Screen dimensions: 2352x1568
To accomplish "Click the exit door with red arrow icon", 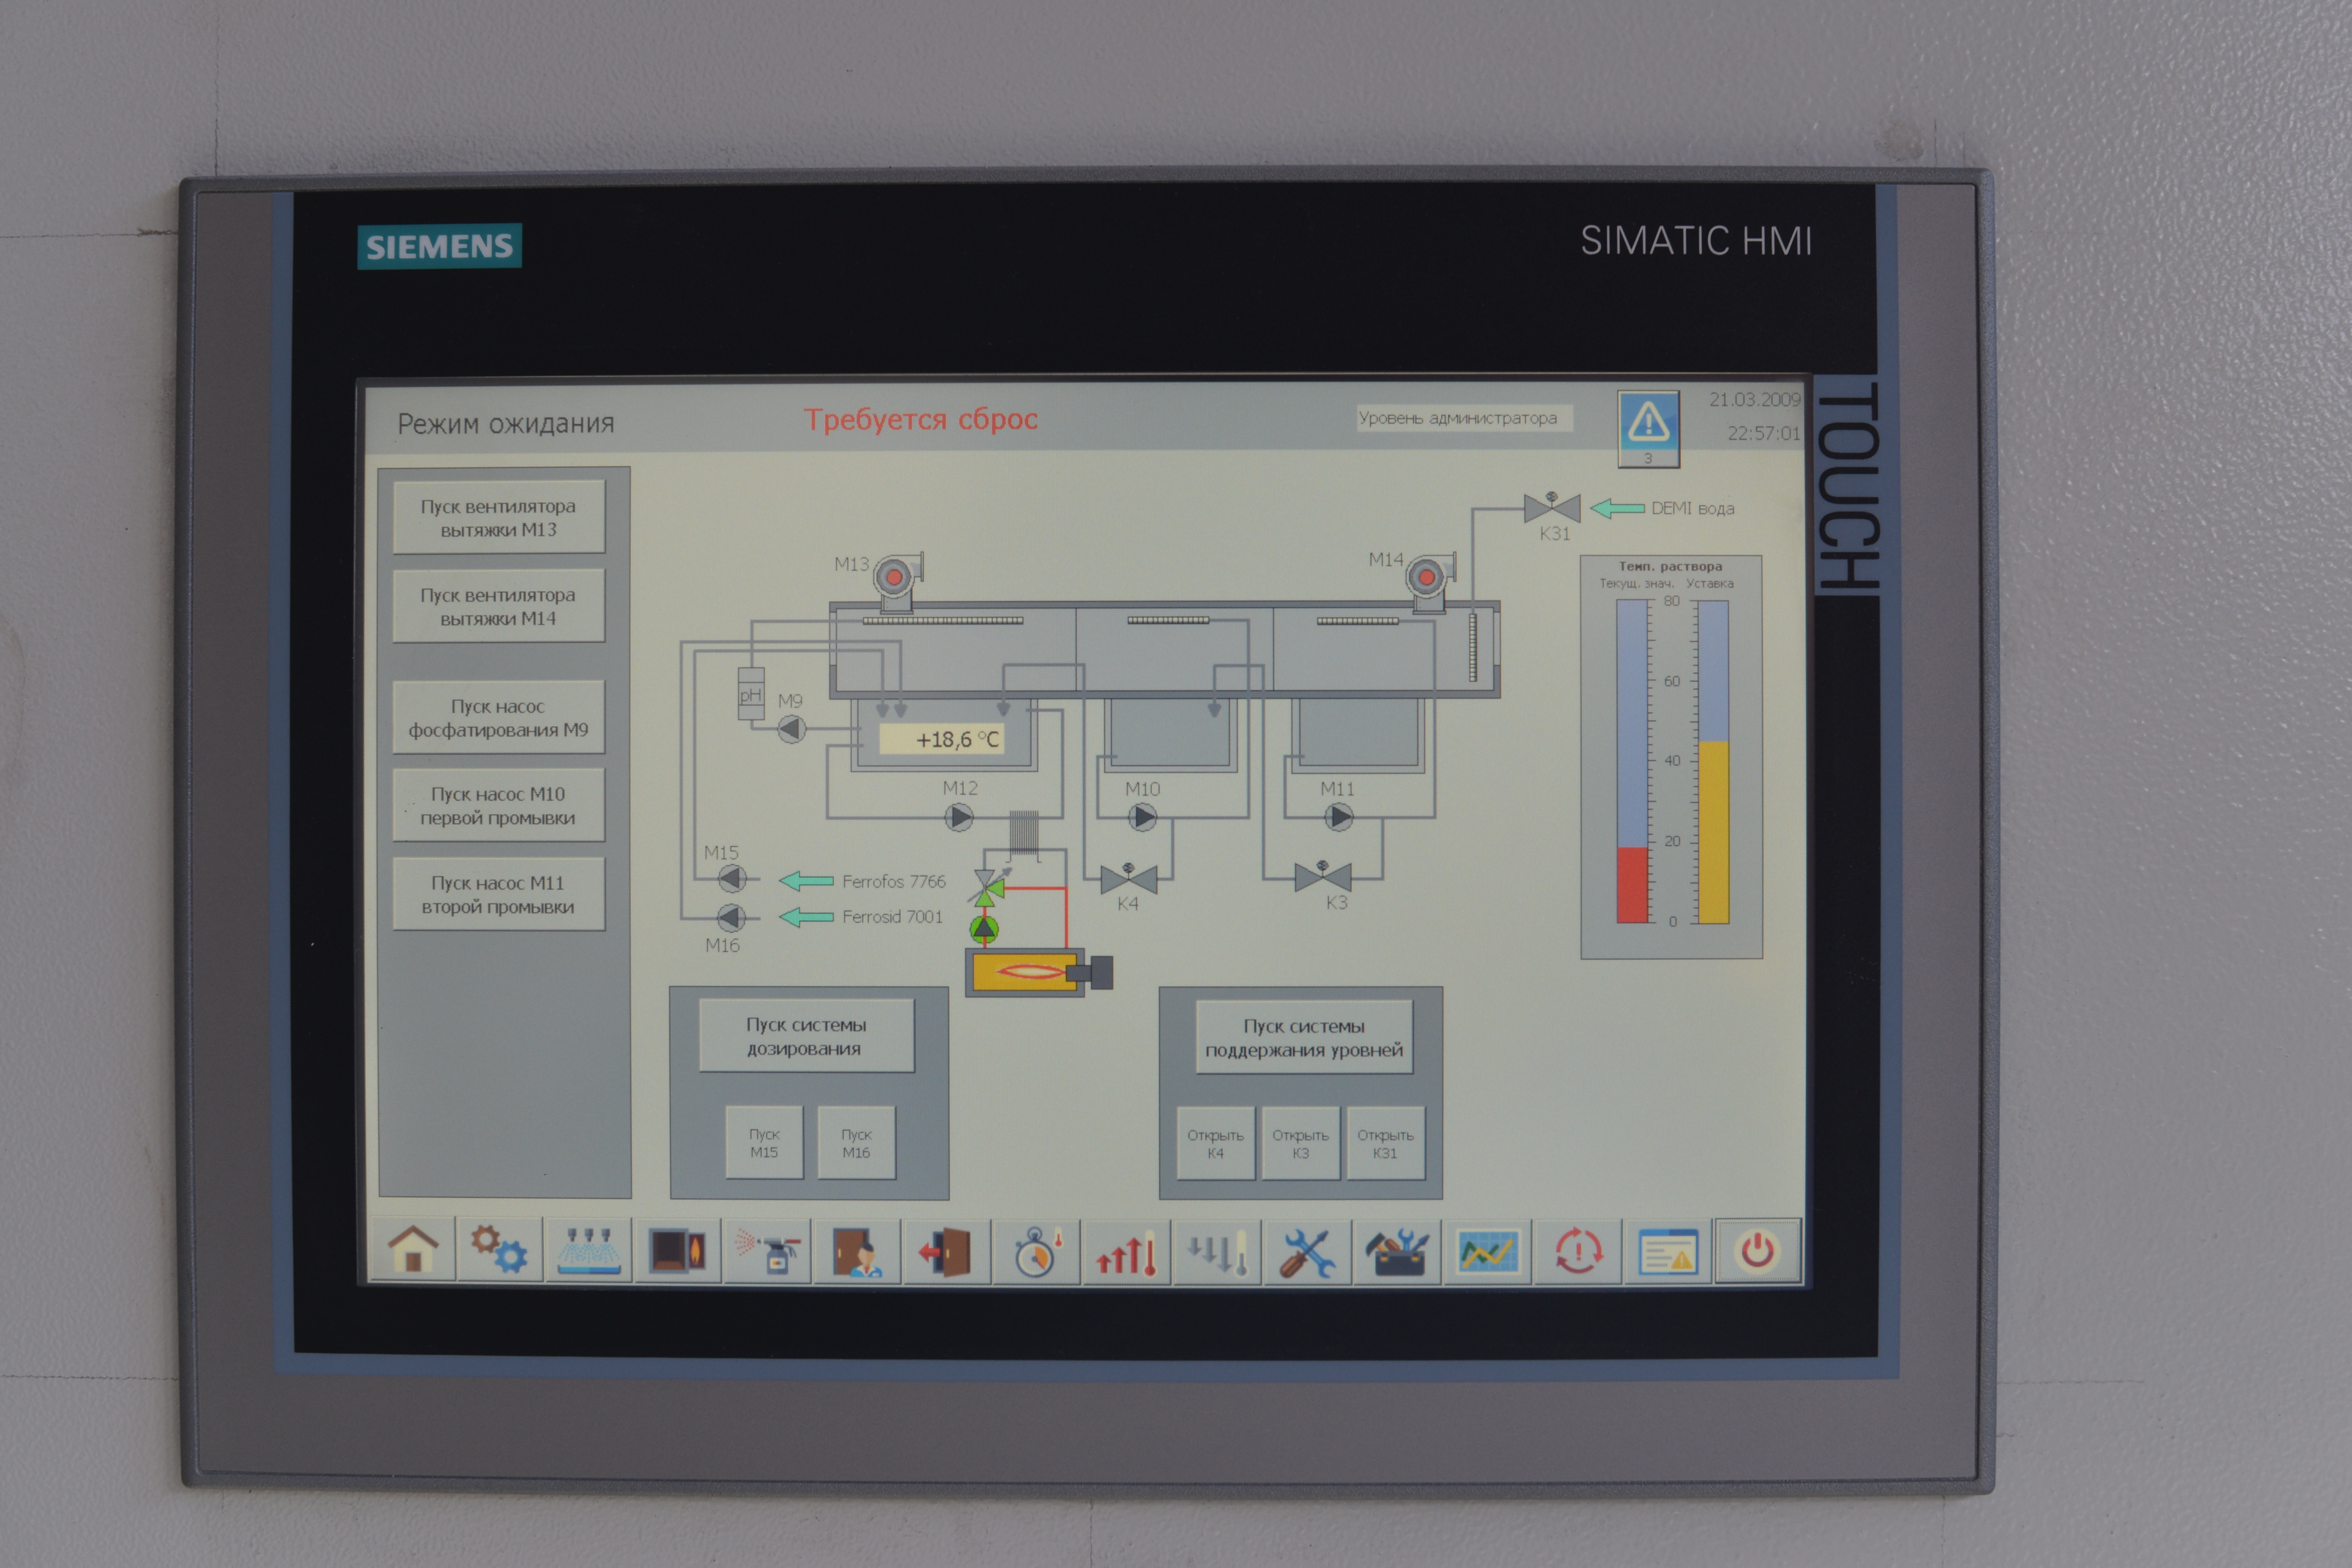I will coord(946,1251).
